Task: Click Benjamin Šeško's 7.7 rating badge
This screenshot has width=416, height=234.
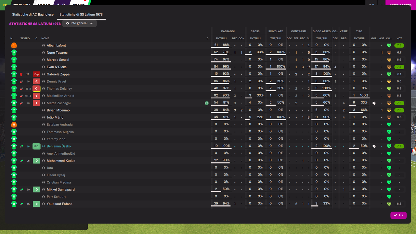Action: [x=399, y=146]
